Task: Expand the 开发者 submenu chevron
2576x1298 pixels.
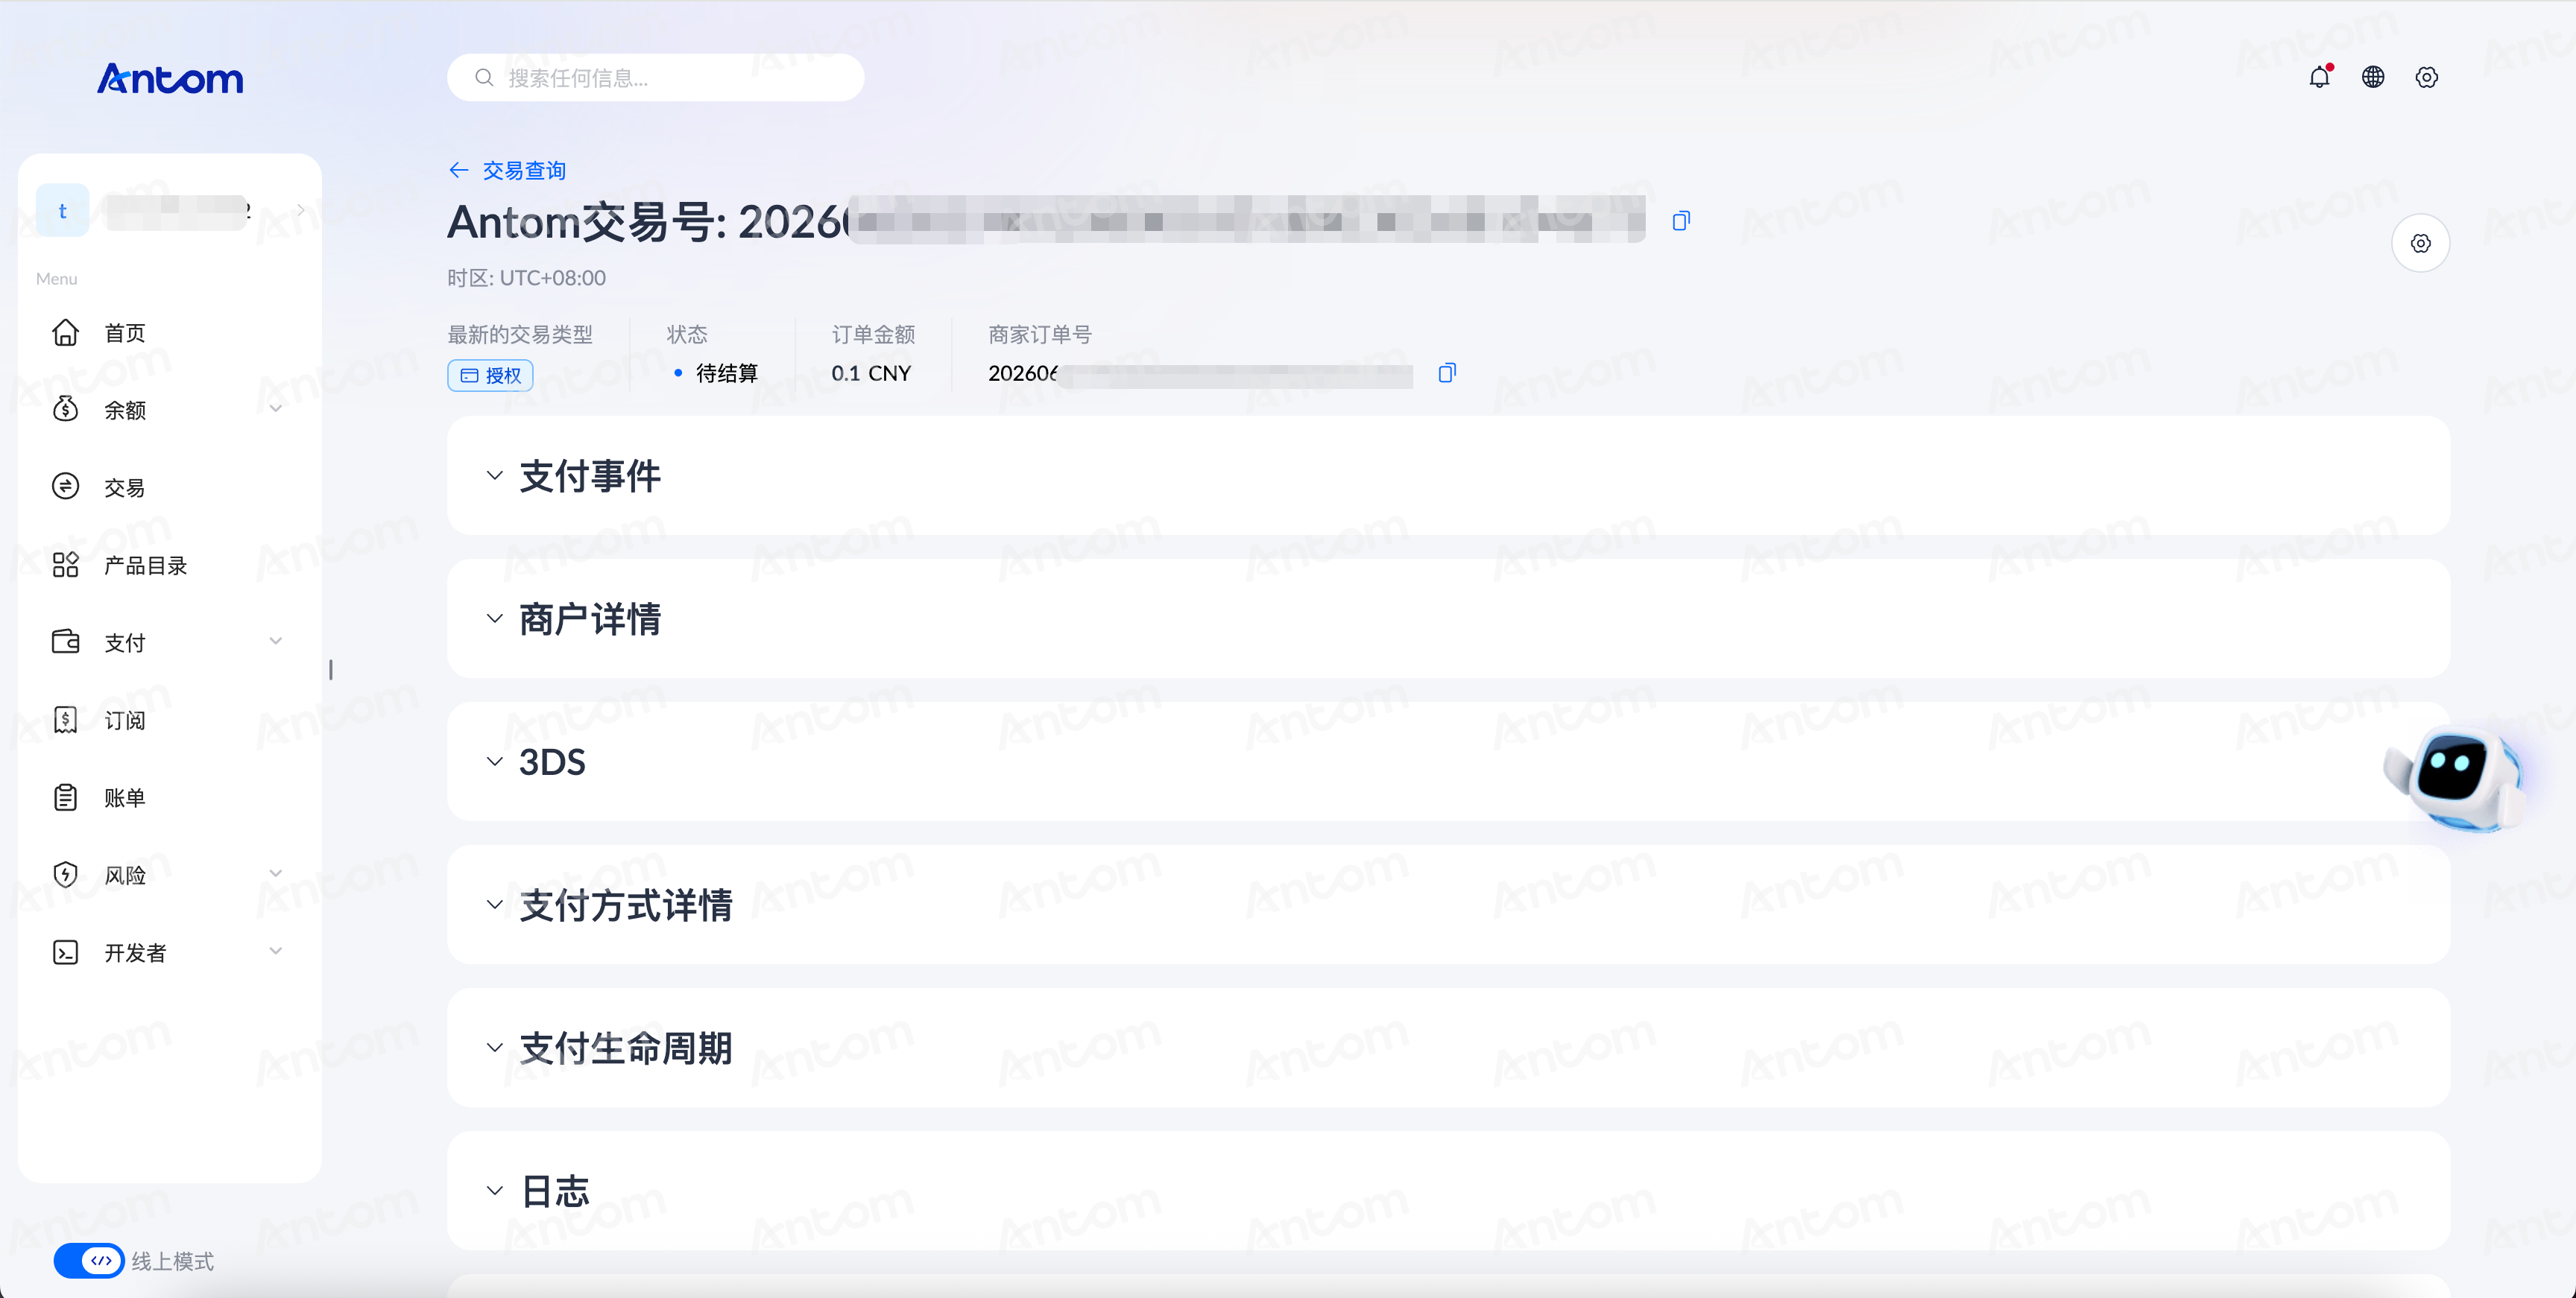Action: click(x=275, y=952)
